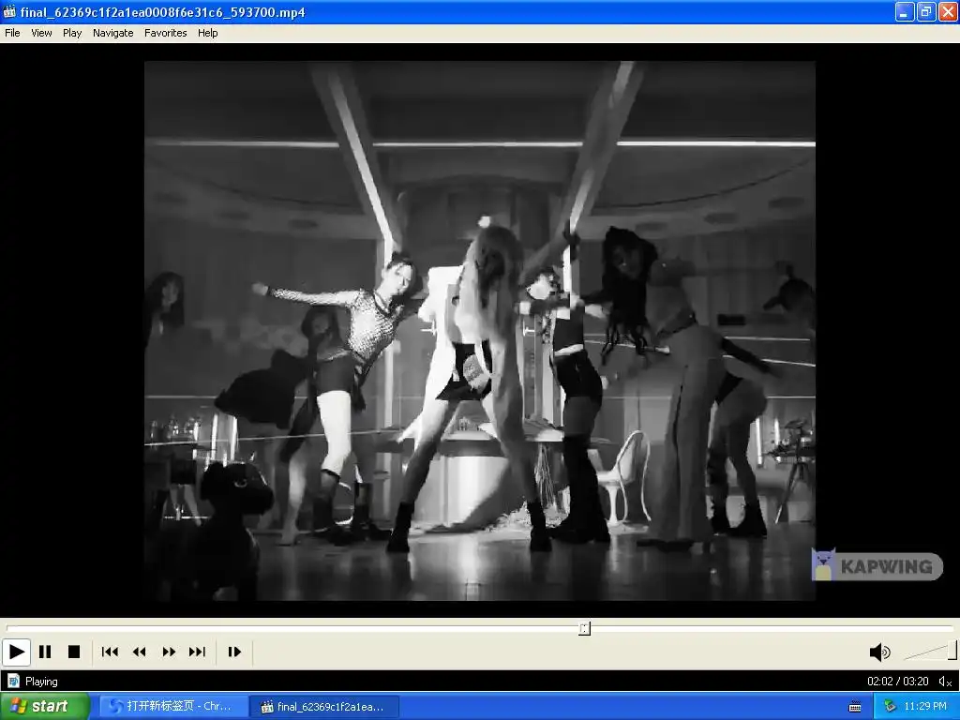Click the Play button
The width and height of the screenshot is (960, 720).
click(x=17, y=652)
